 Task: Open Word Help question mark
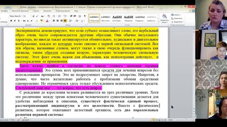(193, 11)
